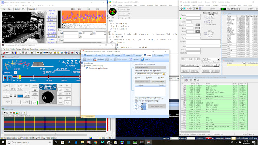Select FM mode button in TRX-Manager

[x=61, y=102]
